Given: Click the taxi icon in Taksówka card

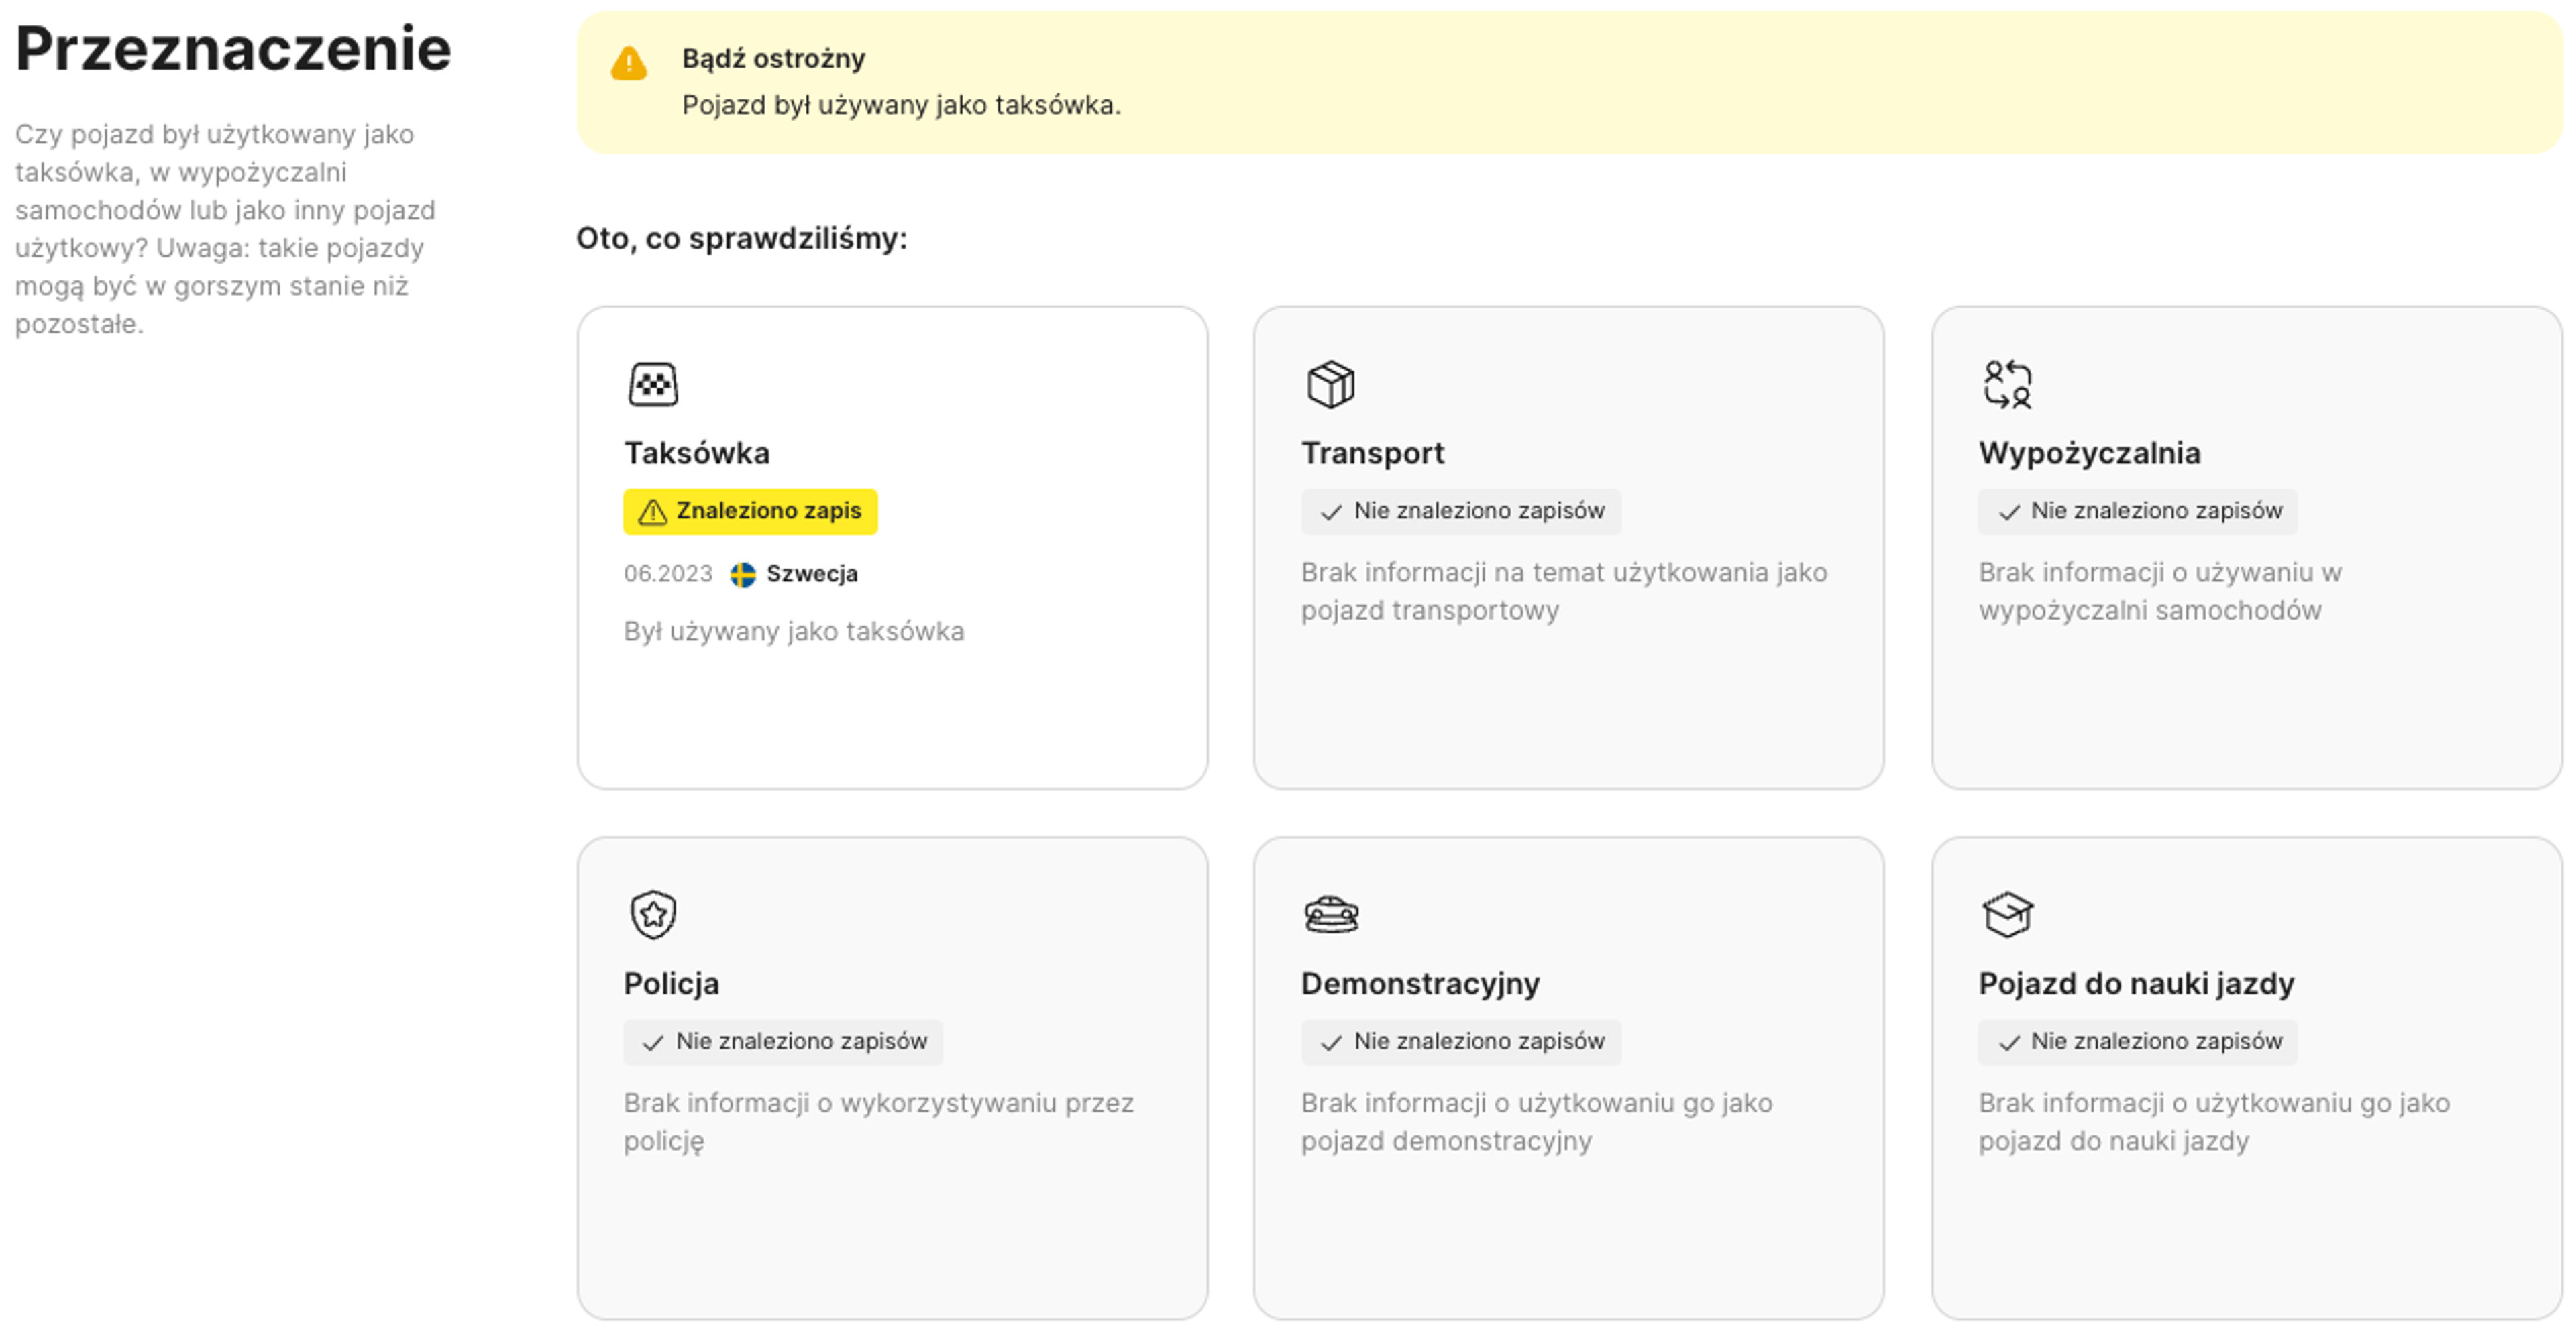Looking at the screenshot, I should click(652, 385).
